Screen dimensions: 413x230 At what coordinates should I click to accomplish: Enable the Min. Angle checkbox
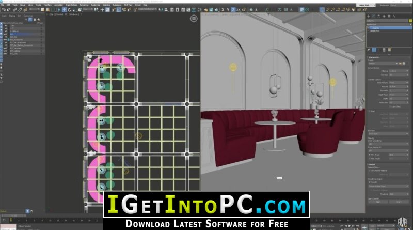tap(369, 155)
